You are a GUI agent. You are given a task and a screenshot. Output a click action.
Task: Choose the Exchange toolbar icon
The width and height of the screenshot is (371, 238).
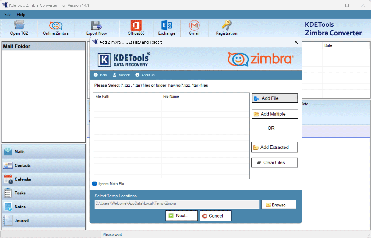167,28
